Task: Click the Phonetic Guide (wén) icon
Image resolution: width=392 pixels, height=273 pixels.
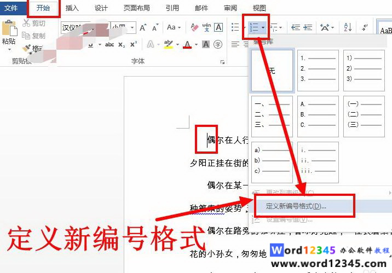Action: (206, 27)
